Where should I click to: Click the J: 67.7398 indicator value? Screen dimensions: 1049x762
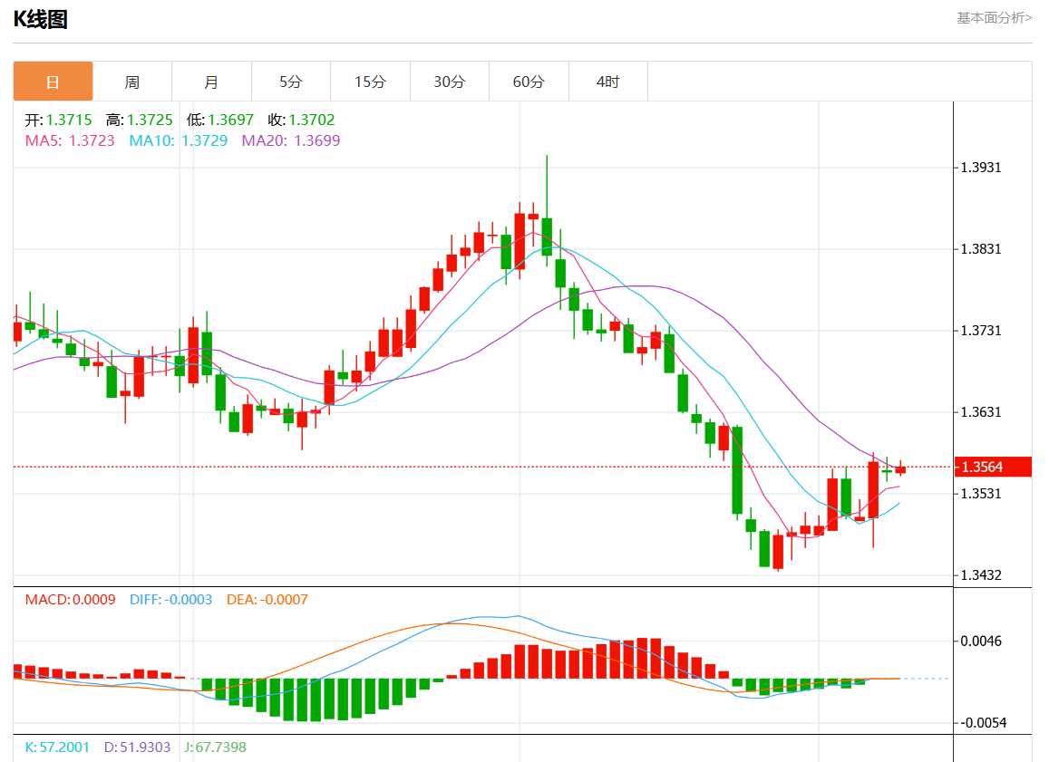point(216,748)
